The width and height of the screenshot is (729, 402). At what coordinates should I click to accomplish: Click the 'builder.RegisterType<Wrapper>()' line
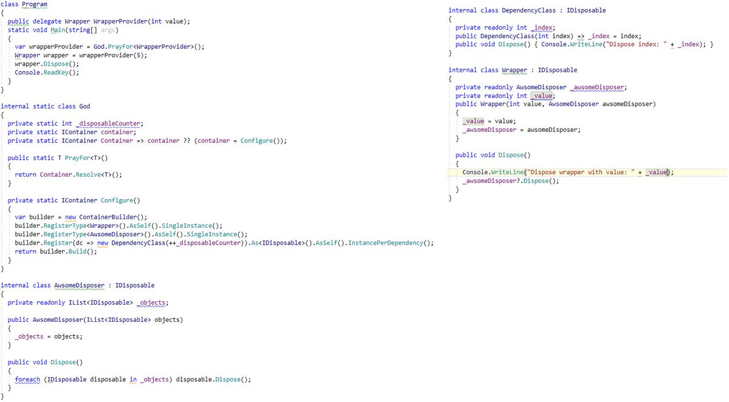tap(118, 225)
